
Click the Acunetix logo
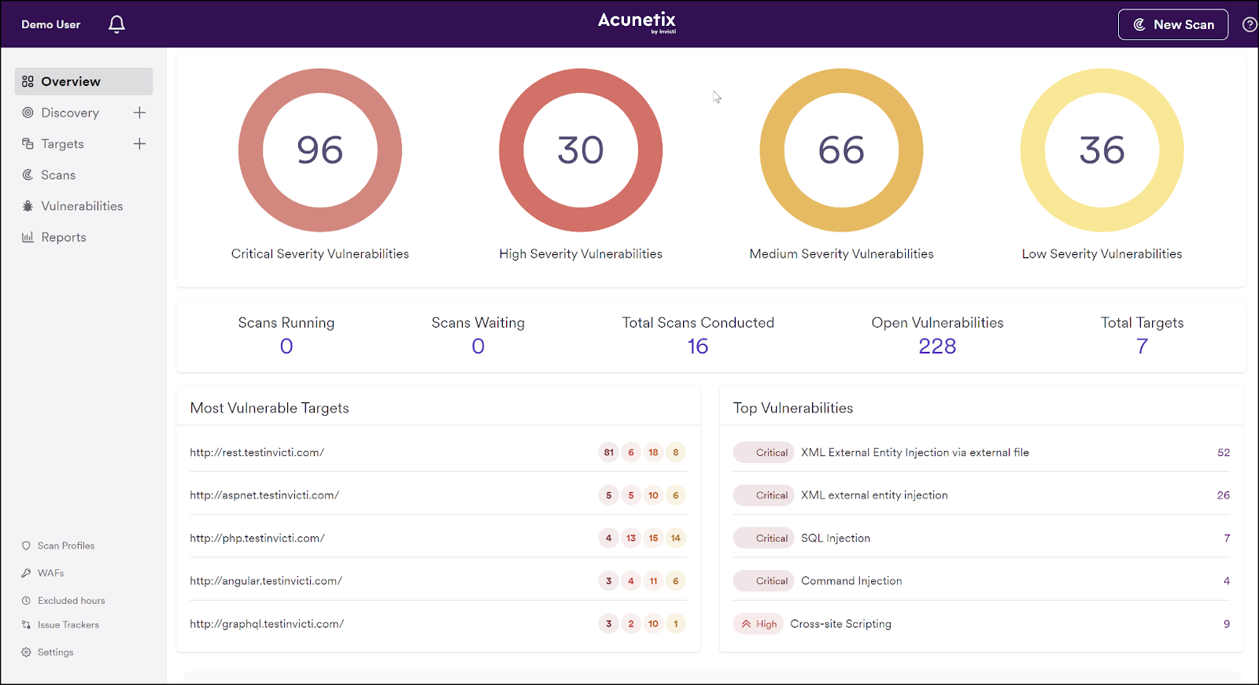coord(637,22)
